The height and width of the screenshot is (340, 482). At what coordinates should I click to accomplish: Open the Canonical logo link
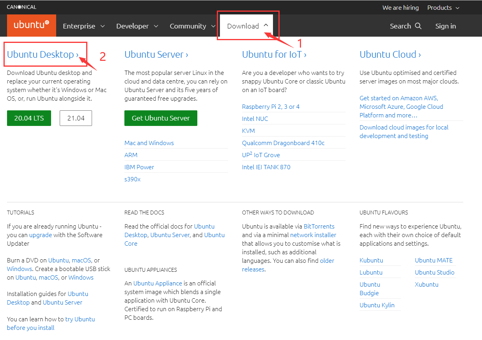coord(21,7)
